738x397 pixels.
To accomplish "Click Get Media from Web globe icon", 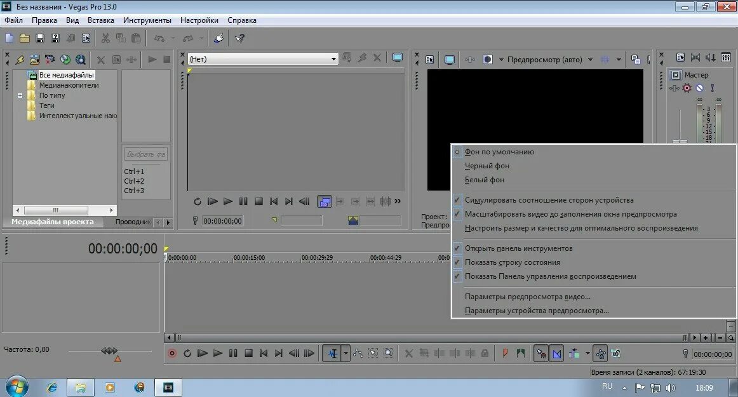I will 65,60.
